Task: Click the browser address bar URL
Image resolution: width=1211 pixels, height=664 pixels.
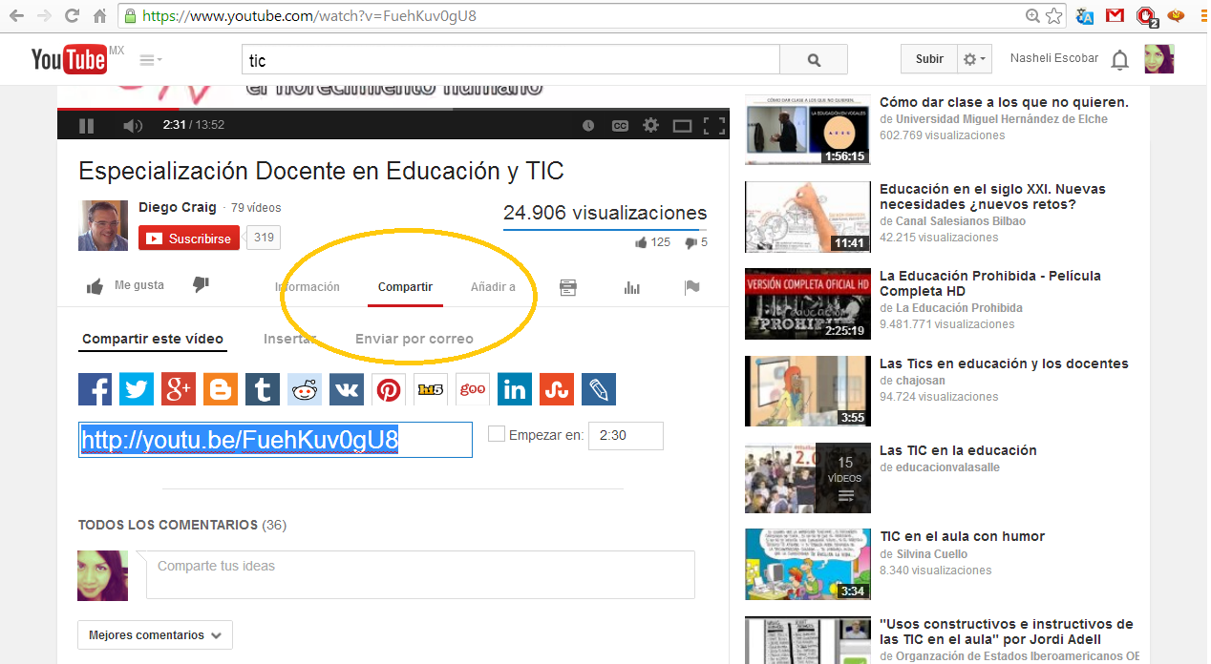Action: (309, 16)
